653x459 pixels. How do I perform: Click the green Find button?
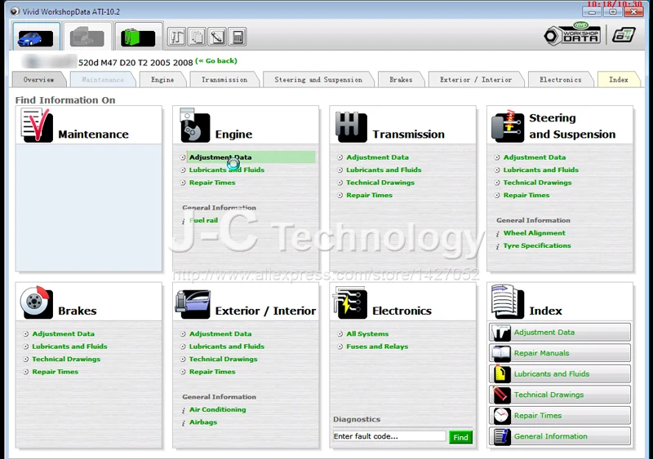coord(460,437)
